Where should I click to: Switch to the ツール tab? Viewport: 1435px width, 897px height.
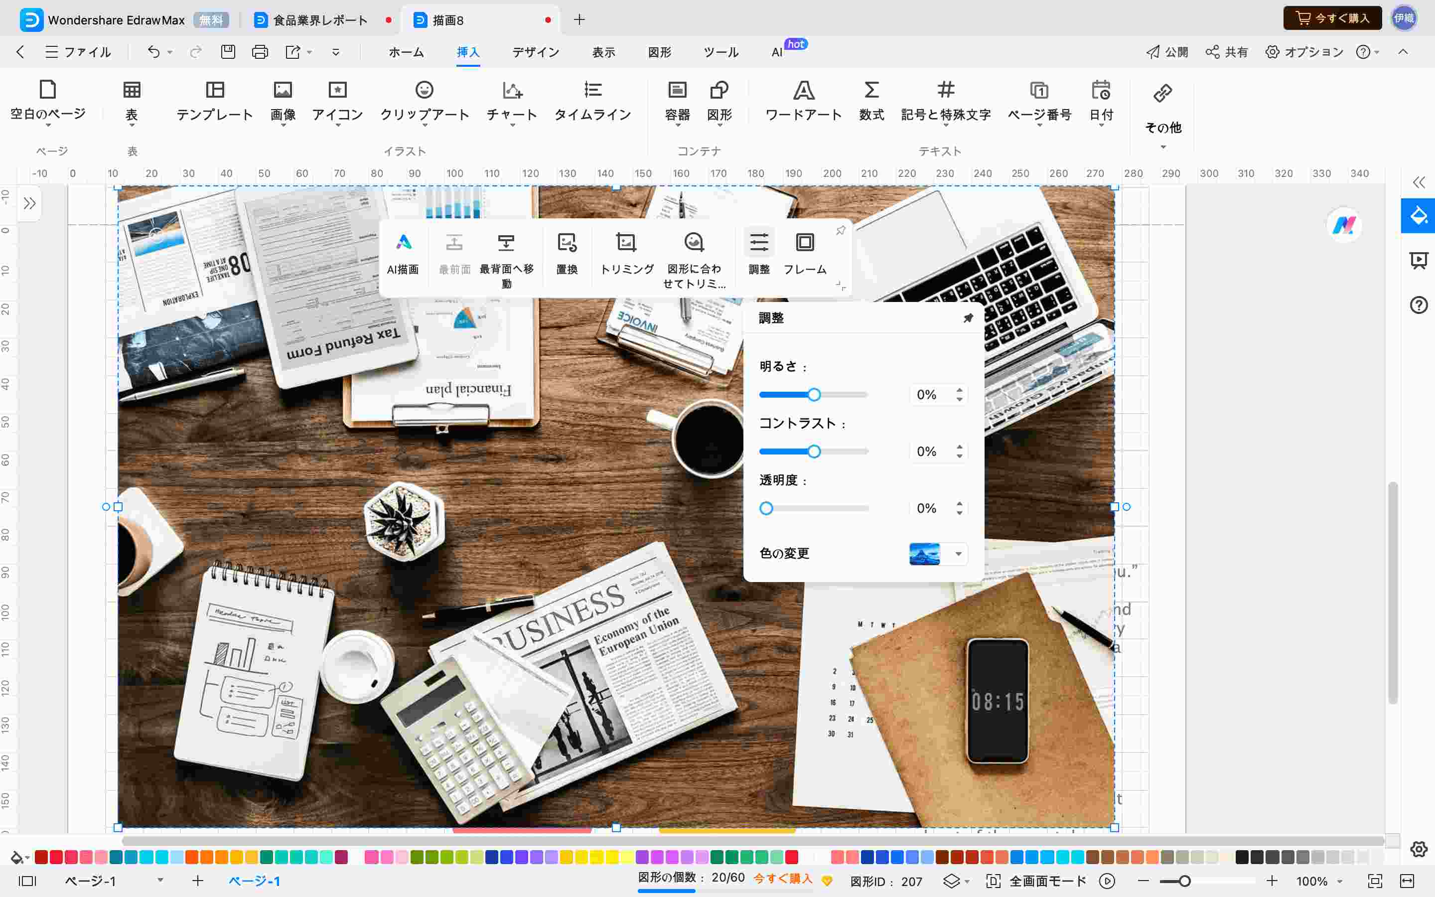(721, 52)
